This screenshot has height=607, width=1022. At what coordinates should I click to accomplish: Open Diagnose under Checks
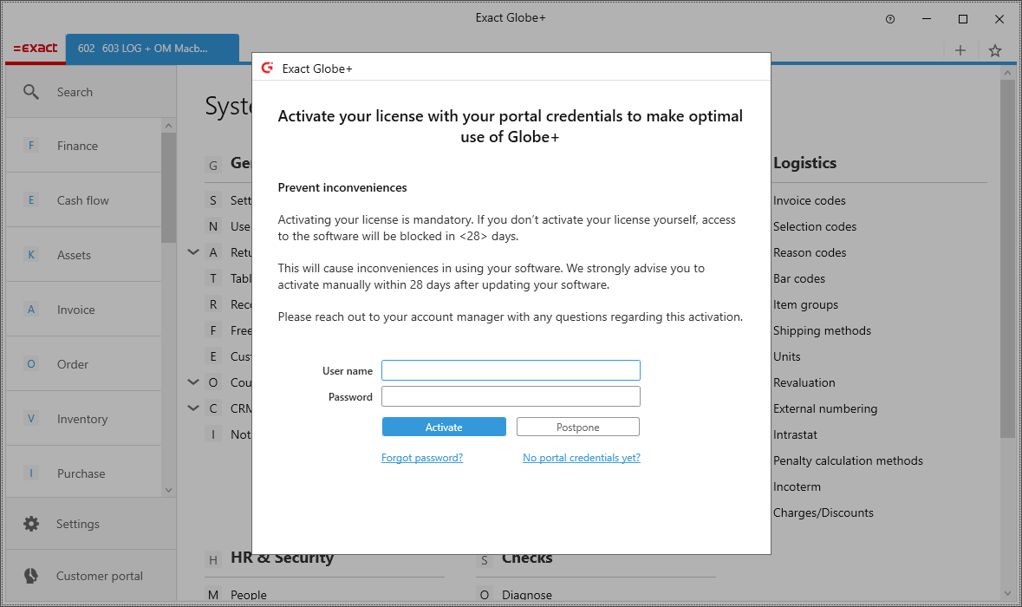[x=527, y=595]
